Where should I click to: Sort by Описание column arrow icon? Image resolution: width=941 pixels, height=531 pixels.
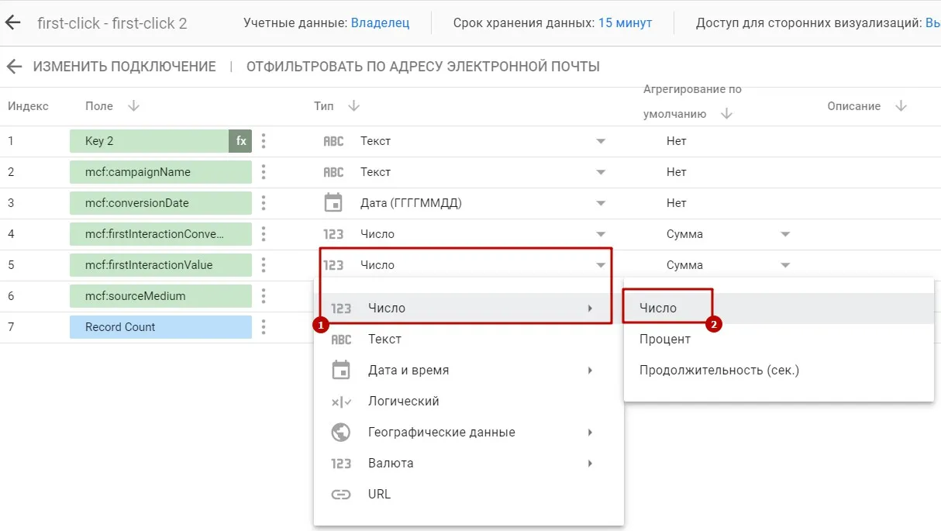(901, 106)
